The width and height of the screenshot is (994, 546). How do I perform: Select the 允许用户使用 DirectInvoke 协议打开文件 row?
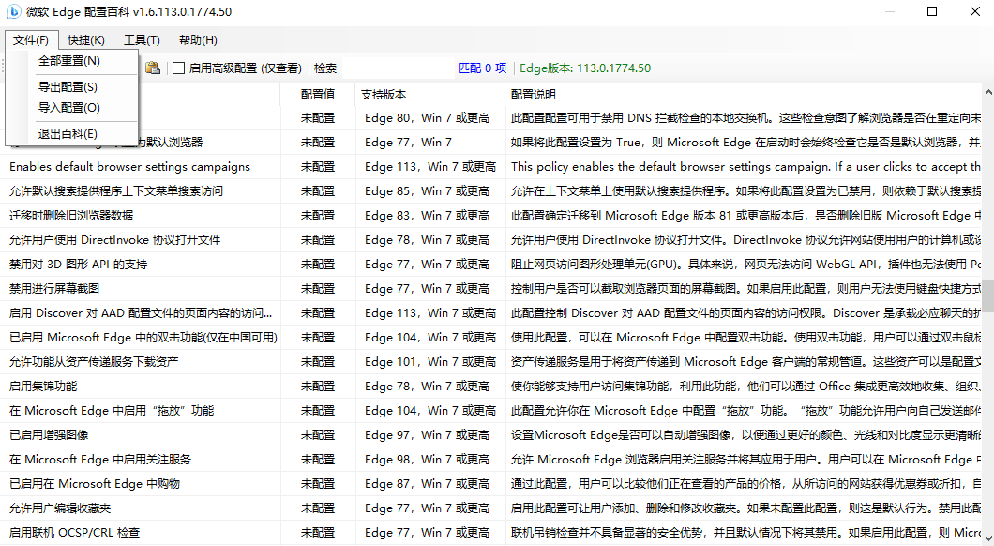click(x=491, y=240)
